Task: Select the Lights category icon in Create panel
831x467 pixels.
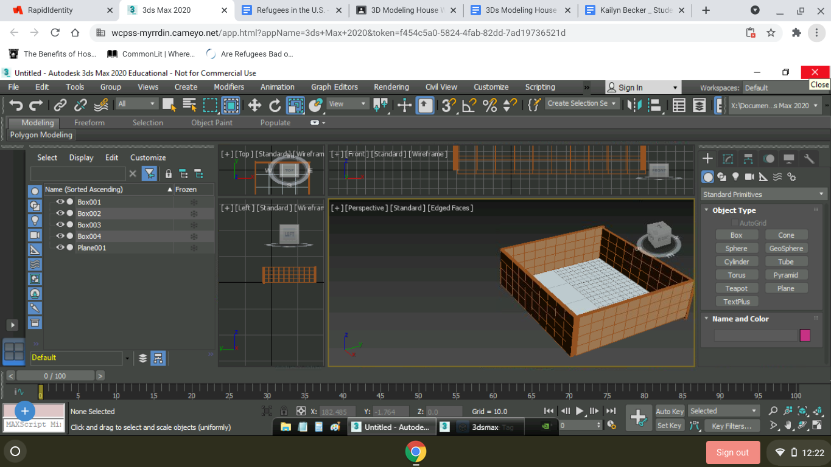Action: [735, 176]
